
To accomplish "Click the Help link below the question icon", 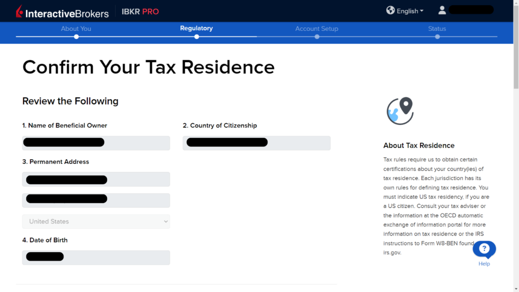I will pyautogui.click(x=484, y=264).
